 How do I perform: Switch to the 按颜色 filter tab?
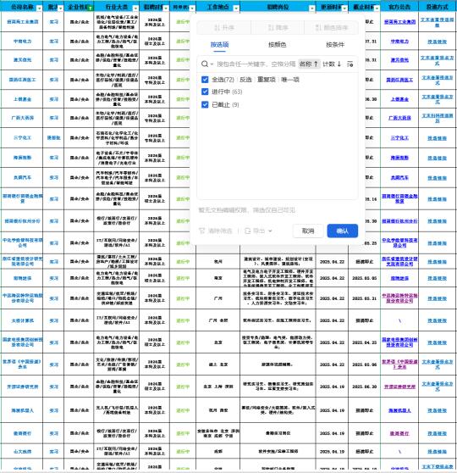[x=277, y=45]
